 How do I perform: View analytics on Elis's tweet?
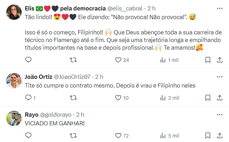coord(163,60)
